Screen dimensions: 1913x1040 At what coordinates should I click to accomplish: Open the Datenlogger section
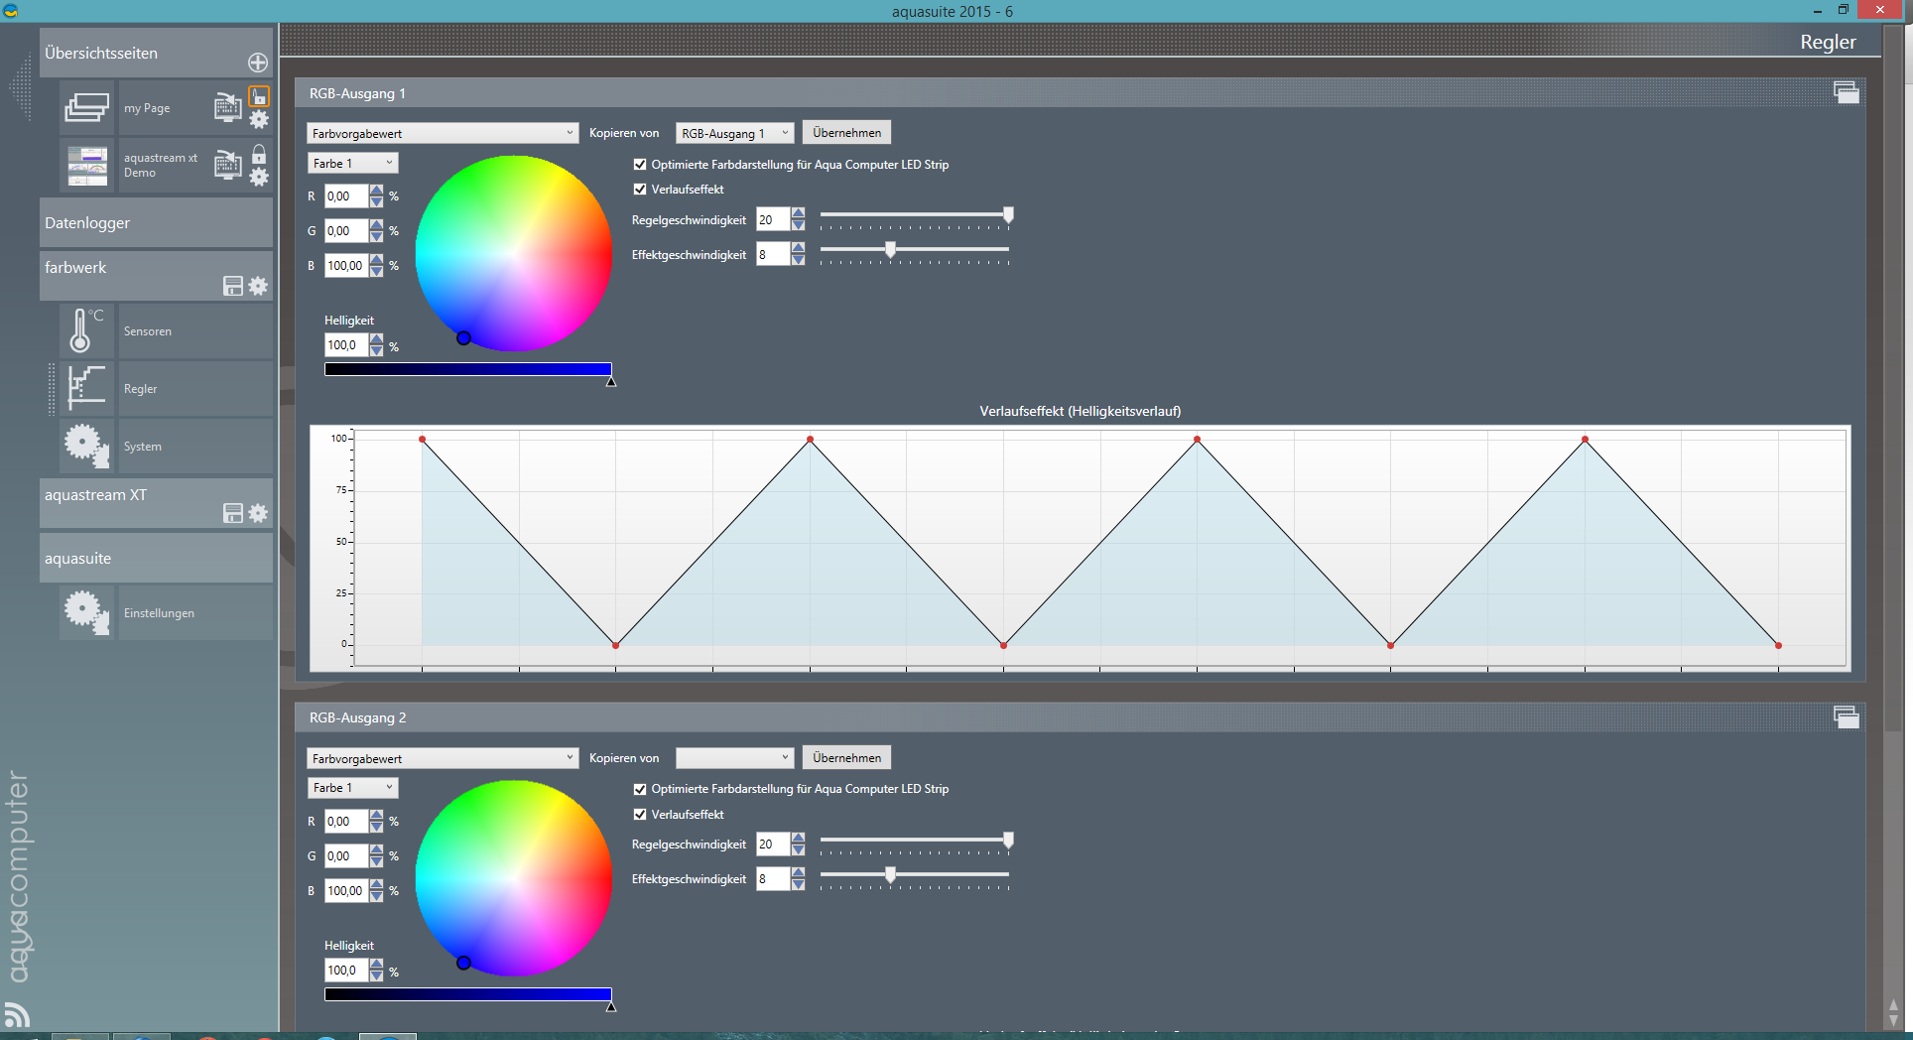(156, 223)
